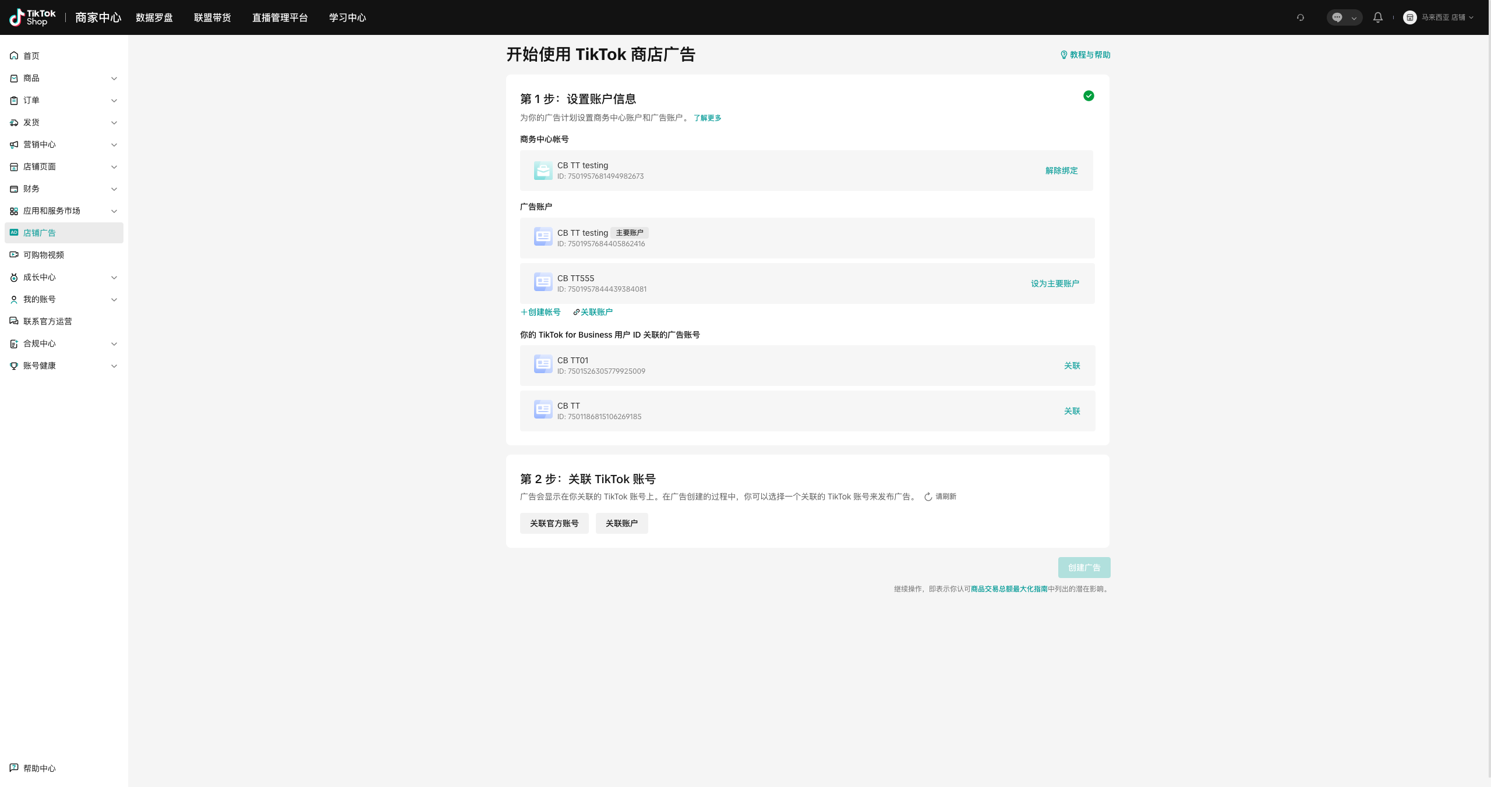The image size is (1491, 787).
Task: Open the 账号健康 trophy icon
Action: [14, 366]
